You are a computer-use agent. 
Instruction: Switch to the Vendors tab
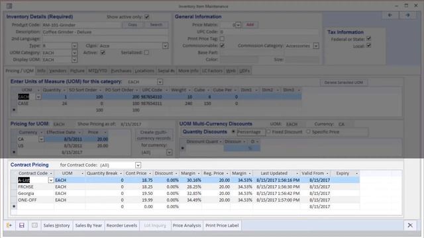pos(58,71)
